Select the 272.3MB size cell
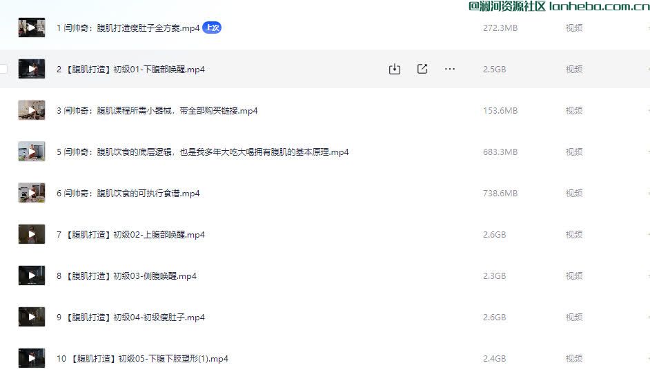 pyautogui.click(x=500, y=28)
